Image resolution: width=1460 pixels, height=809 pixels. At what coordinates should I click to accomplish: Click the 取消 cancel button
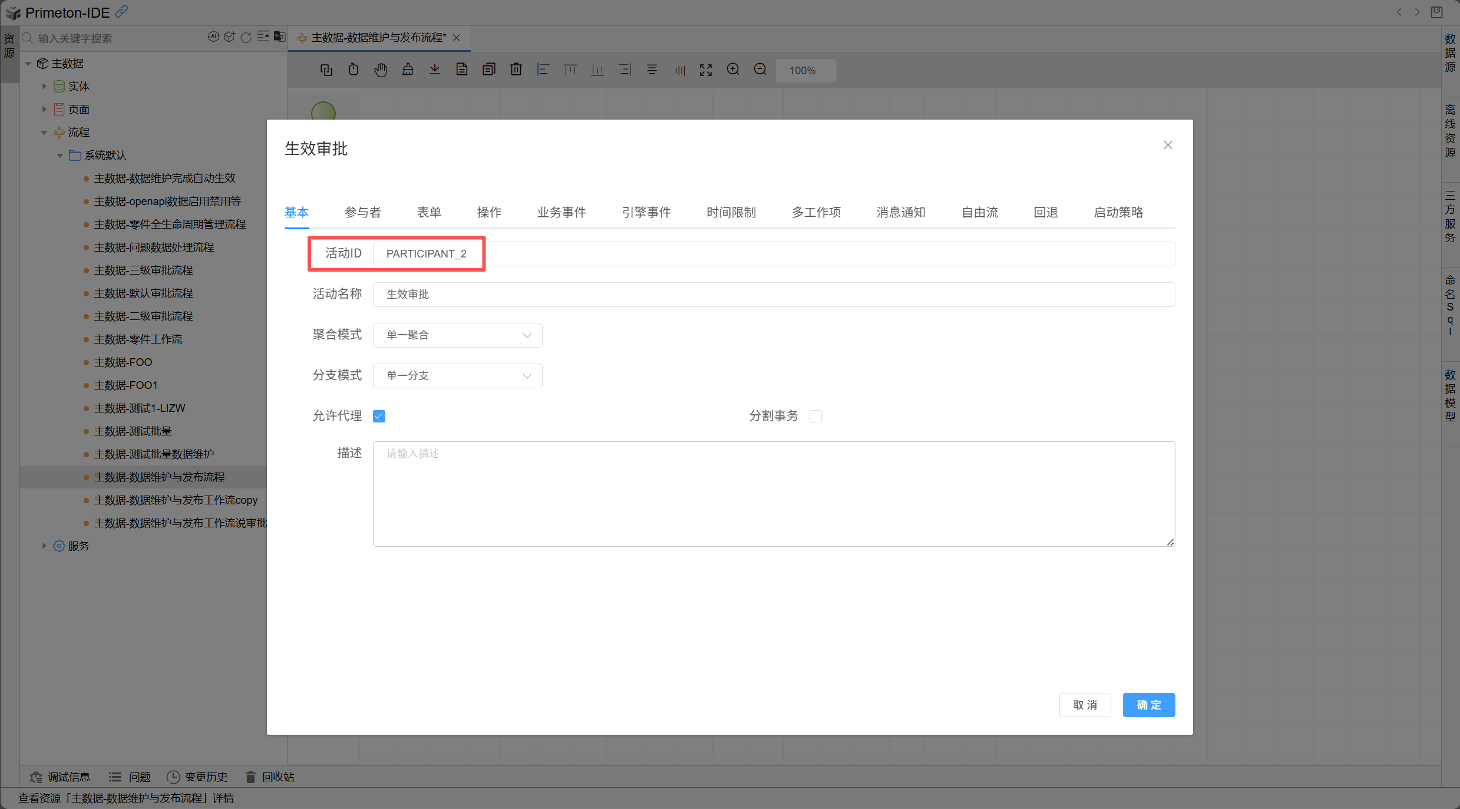tap(1085, 705)
